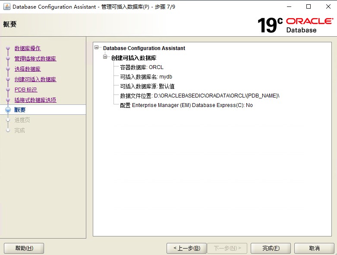Click the step bullet beside 数据库操作
Screen dimensions: 337x255
pyautogui.click(x=8, y=48)
